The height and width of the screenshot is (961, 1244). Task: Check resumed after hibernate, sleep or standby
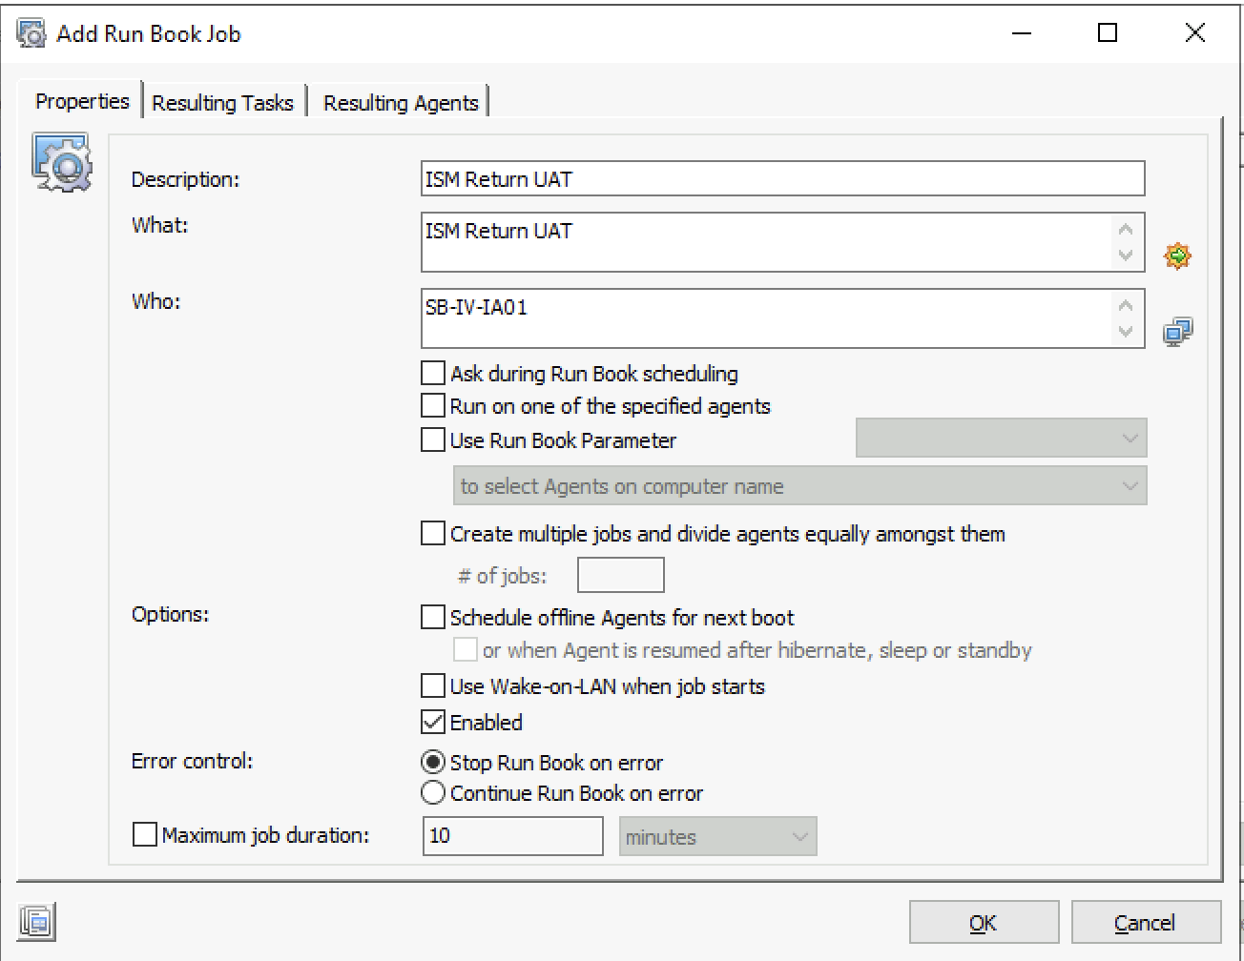466,649
